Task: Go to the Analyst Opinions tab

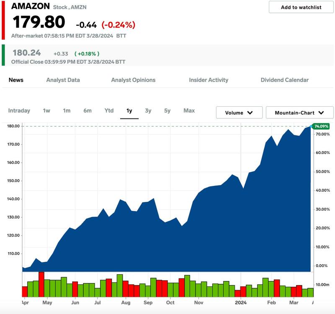Action: (x=133, y=80)
